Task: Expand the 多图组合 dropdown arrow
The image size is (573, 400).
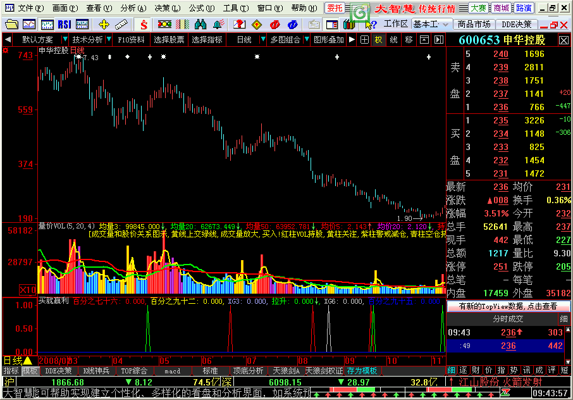Action: 307,39
